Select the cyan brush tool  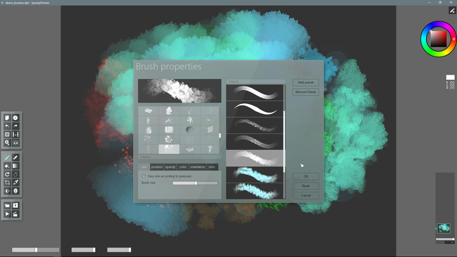[7, 158]
